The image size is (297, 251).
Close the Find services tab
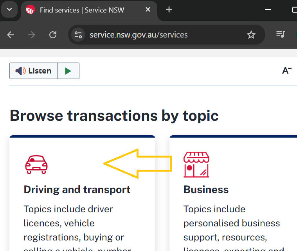[x=148, y=10]
